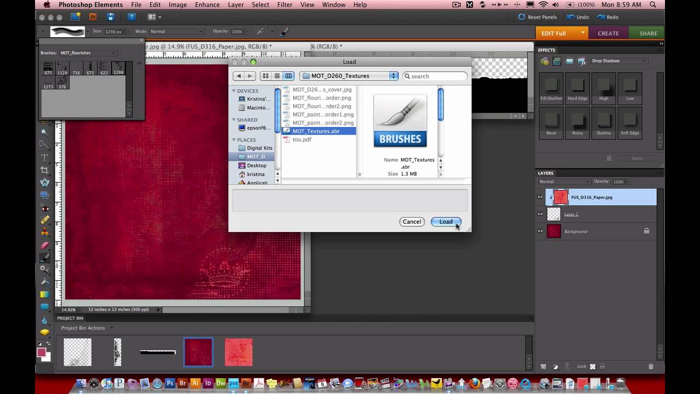Open the Enhance menu
The height and width of the screenshot is (394, 700).
click(207, 5)
